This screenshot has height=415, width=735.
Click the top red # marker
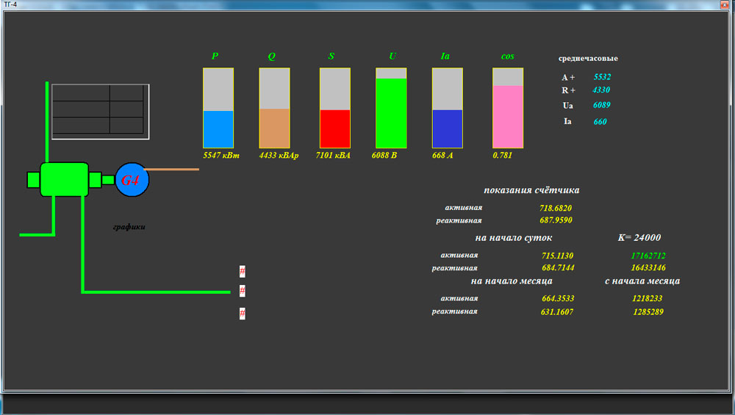point(242,272)
